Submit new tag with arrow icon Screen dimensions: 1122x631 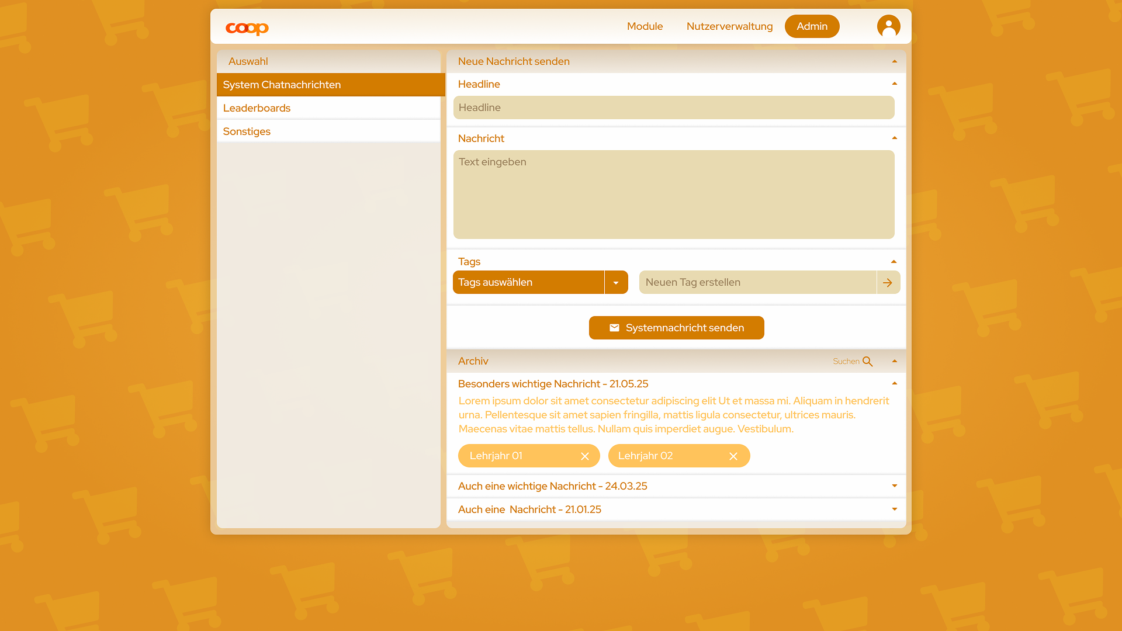888,283
